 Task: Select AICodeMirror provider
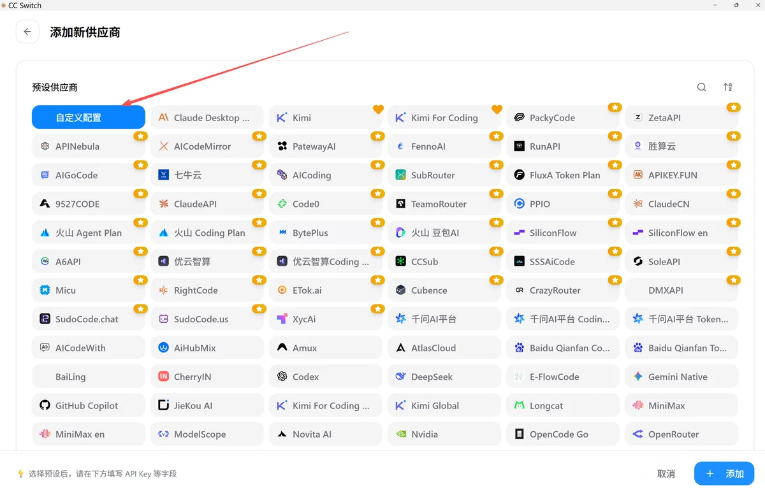(207, 146)
